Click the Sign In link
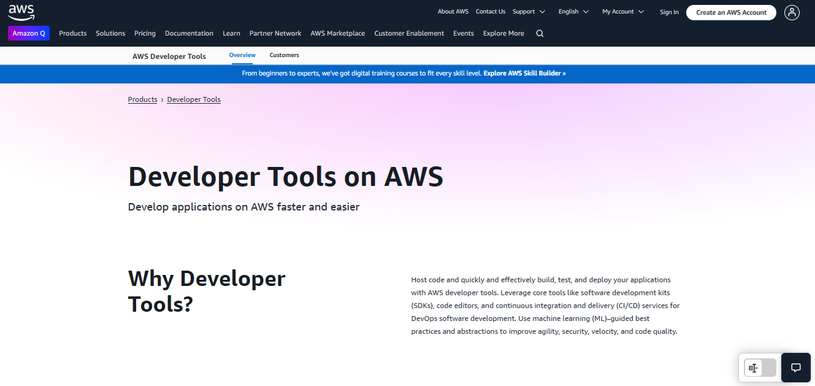The image size is (815, 386). (x=669, y=12)
